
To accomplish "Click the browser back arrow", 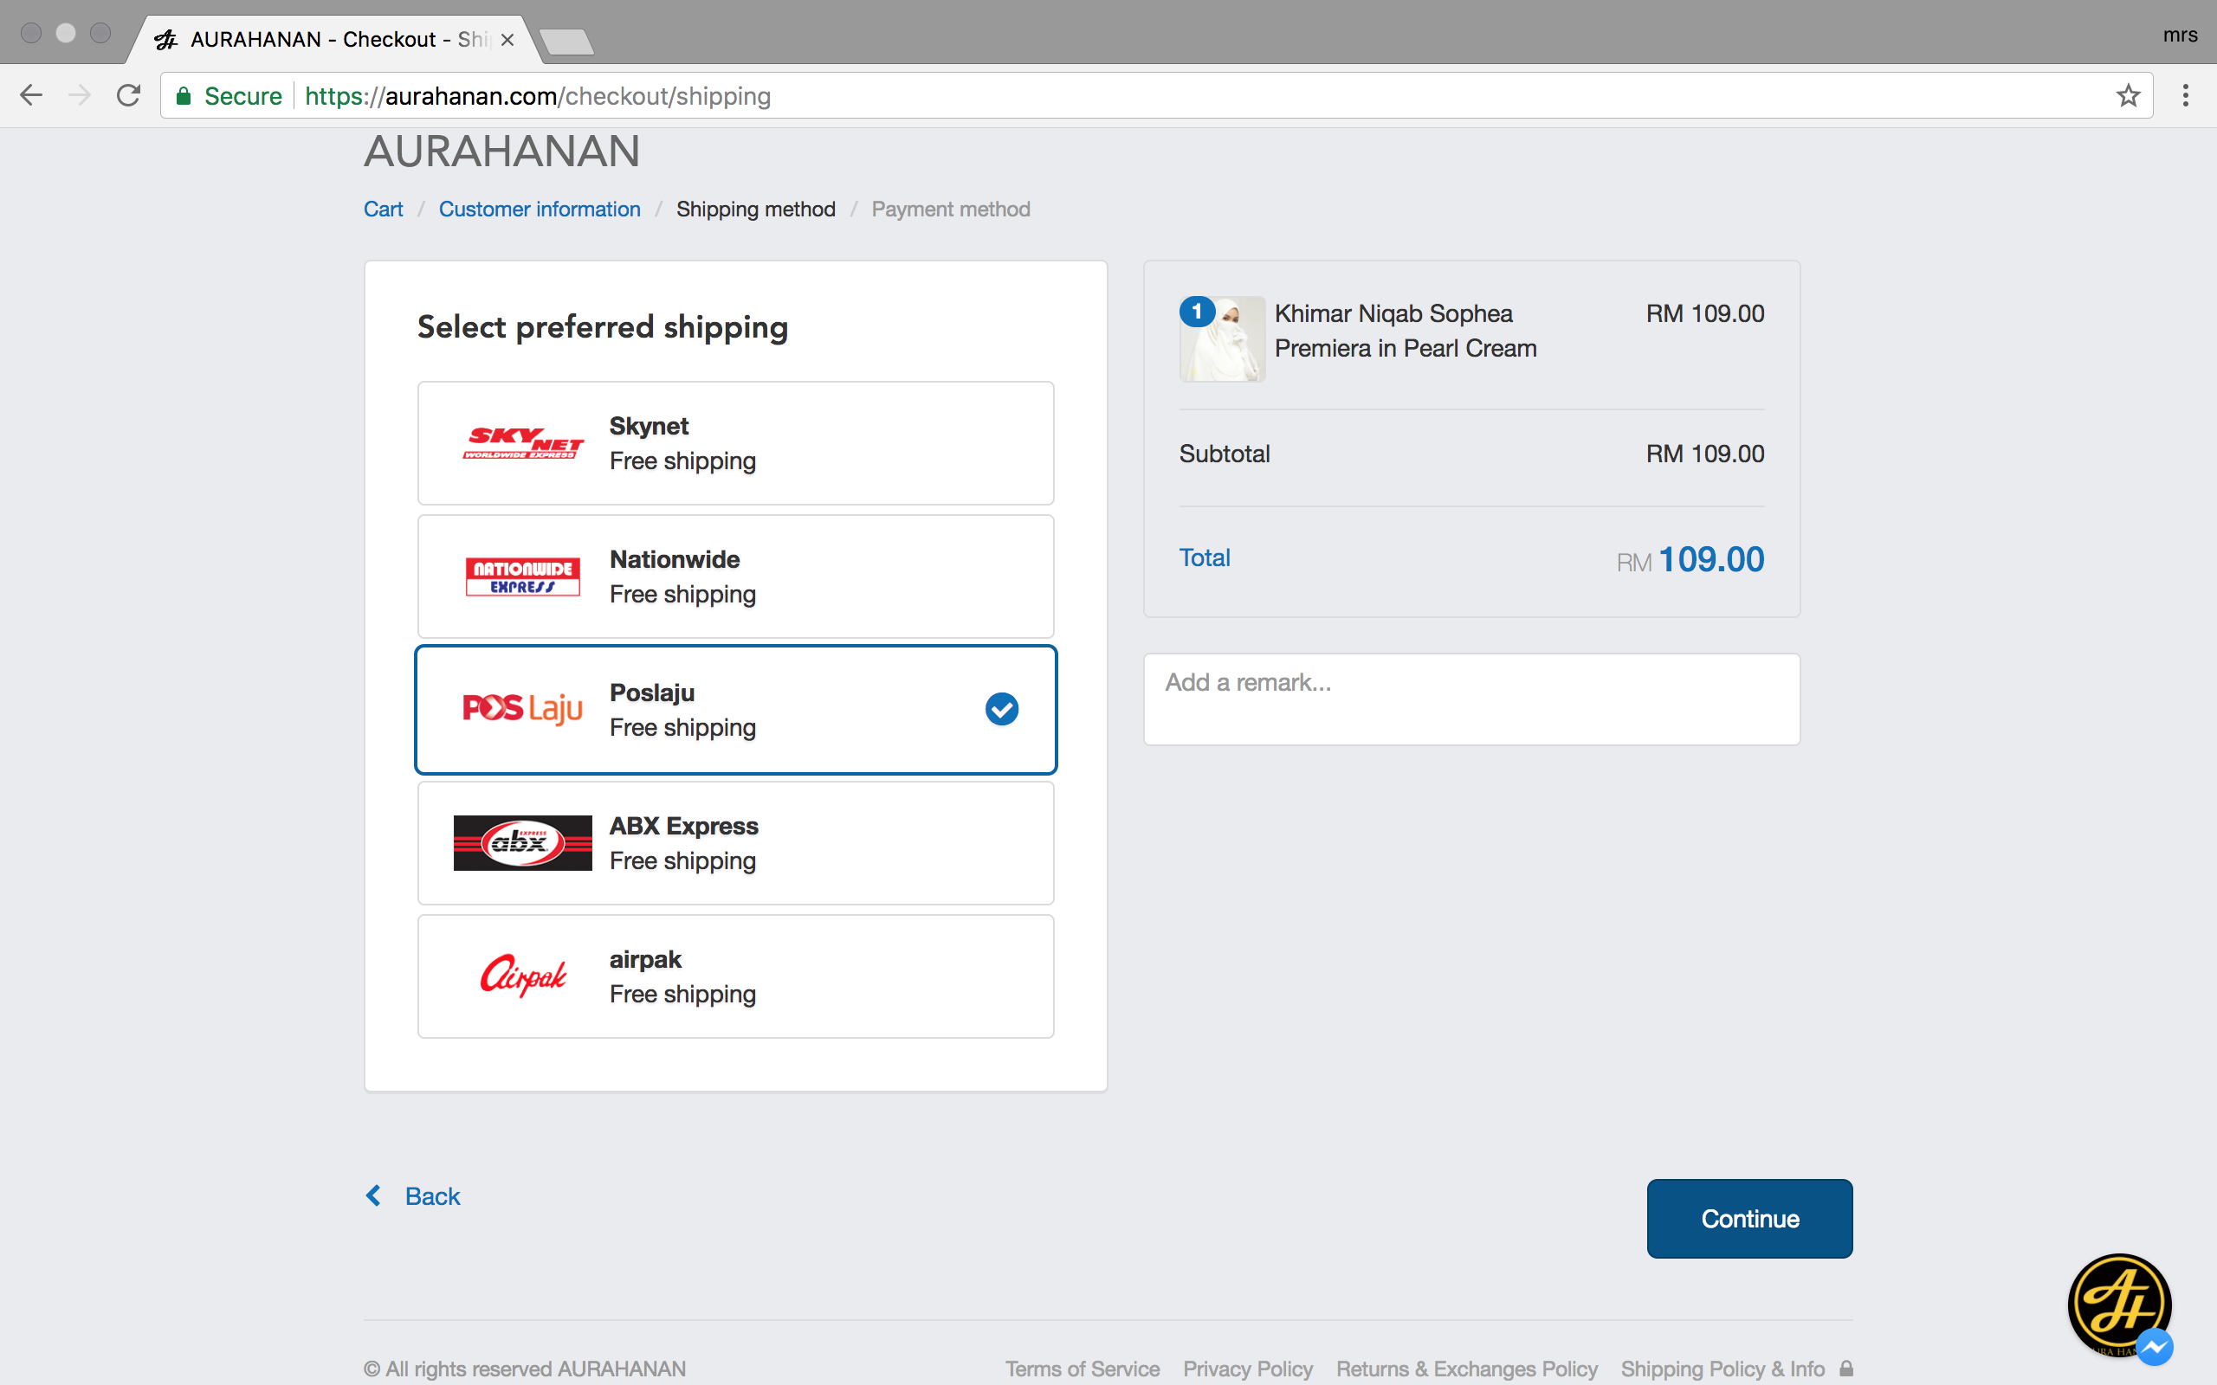I will pos(31,95).
